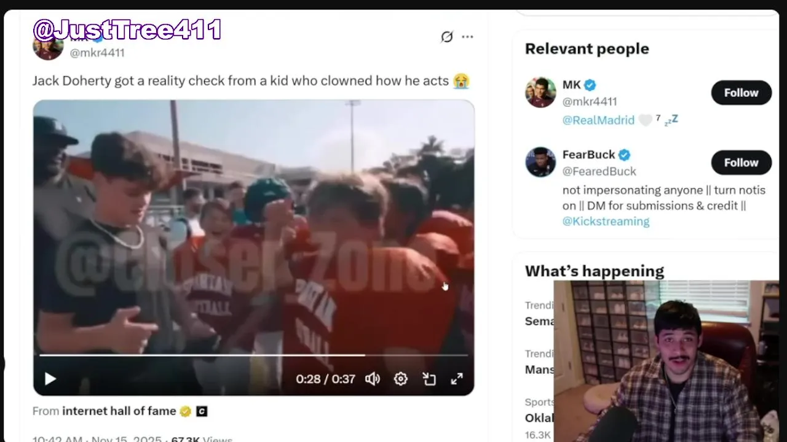Click the MK verified badge in sidebar

tap(590, 85)
